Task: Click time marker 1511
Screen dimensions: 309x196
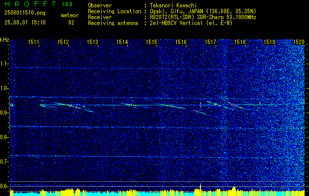Action: [x=34, y=42]
